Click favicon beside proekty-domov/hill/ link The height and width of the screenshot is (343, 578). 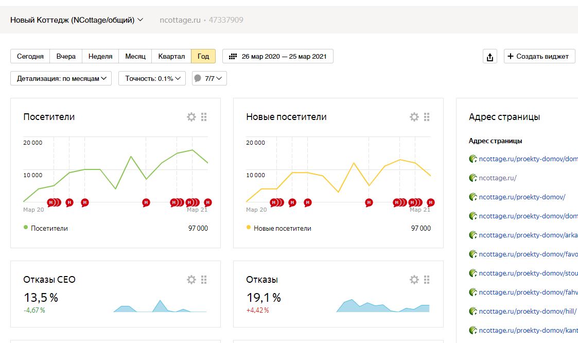(473, 311)
